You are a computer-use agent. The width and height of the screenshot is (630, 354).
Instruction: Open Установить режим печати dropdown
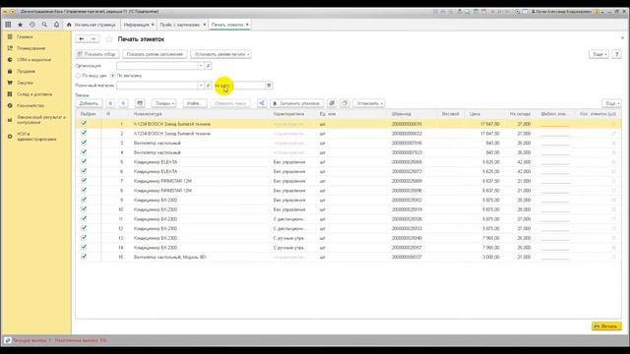coord(220,54)
